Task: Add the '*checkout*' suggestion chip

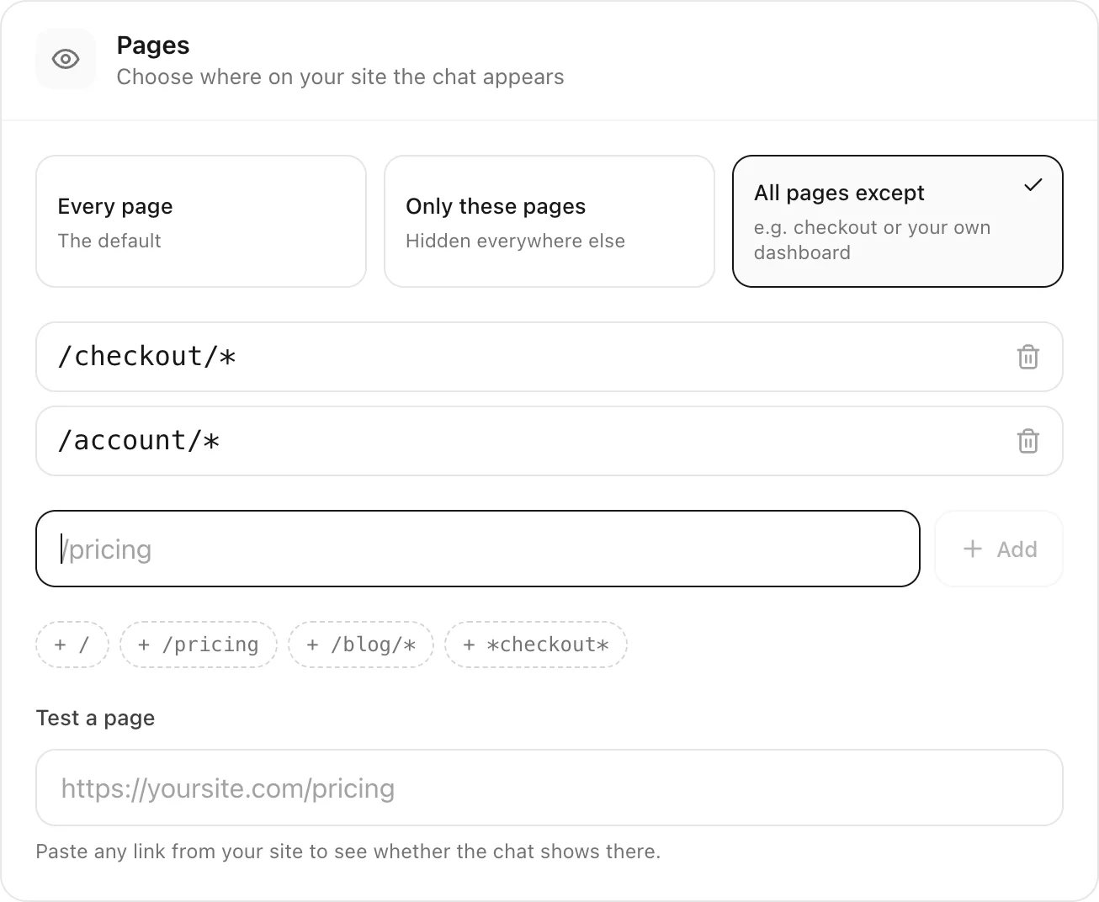Action: pyautogui.click(x=536, y=645)
